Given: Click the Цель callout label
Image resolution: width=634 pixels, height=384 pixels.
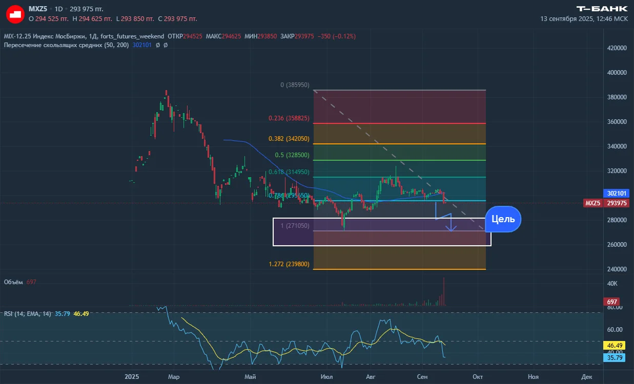Looking at the screenshot, I should [x=503, y=219].
